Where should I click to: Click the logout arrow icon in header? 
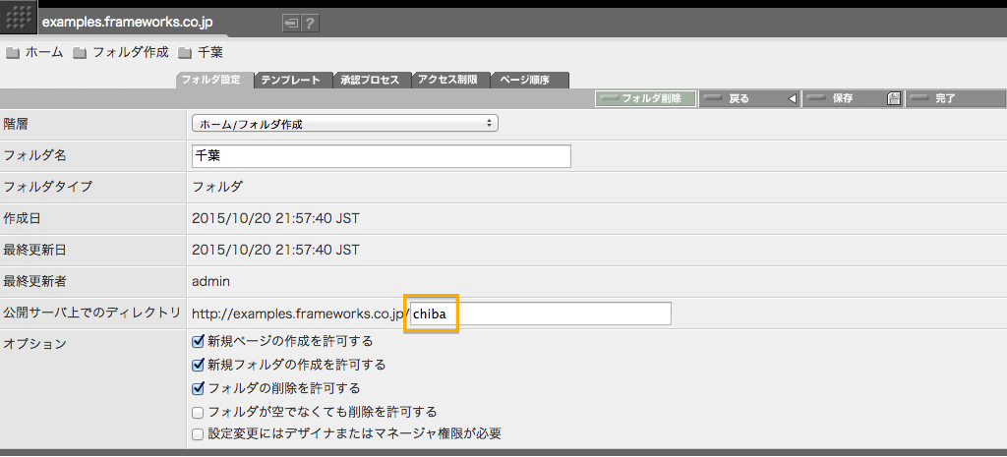291,23
